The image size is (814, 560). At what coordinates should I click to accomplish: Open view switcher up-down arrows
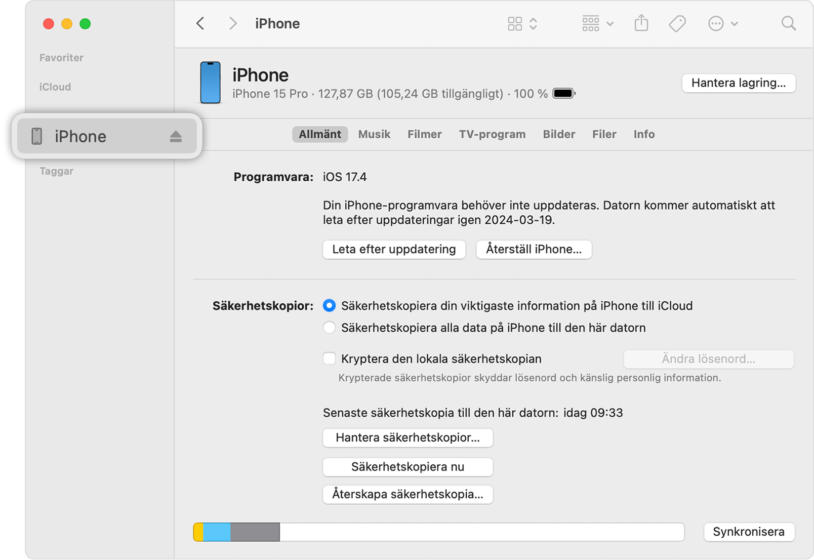533,24
